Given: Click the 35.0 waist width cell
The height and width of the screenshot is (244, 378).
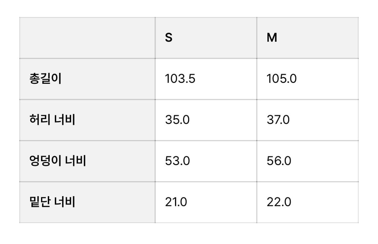Looking at the screenshot, I should coord(177,120).
